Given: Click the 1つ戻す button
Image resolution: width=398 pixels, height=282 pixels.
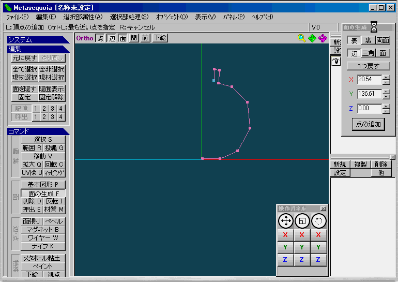Looking at the screenshot, I should point(369,66).
